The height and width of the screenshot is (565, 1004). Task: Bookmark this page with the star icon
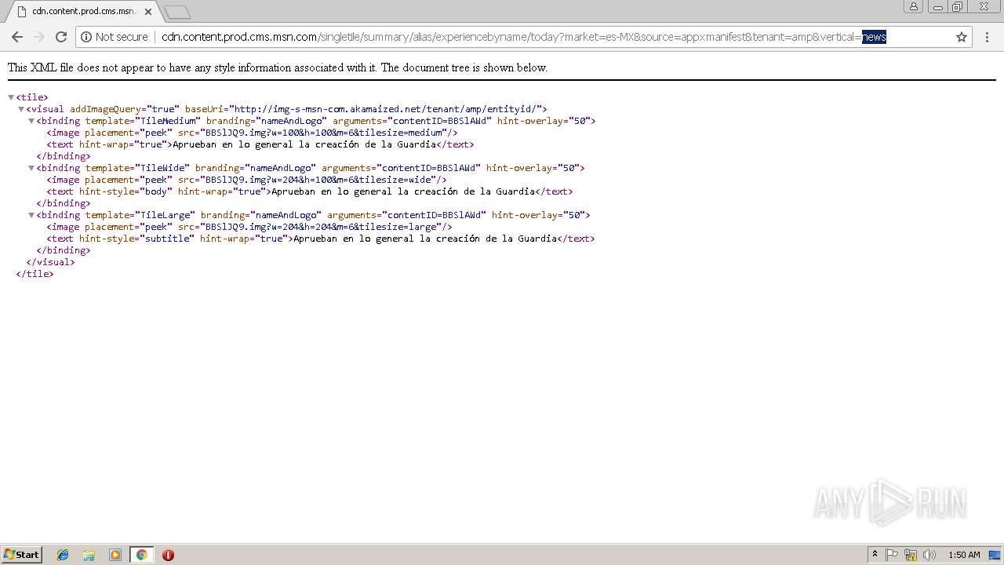pos(962,37)
